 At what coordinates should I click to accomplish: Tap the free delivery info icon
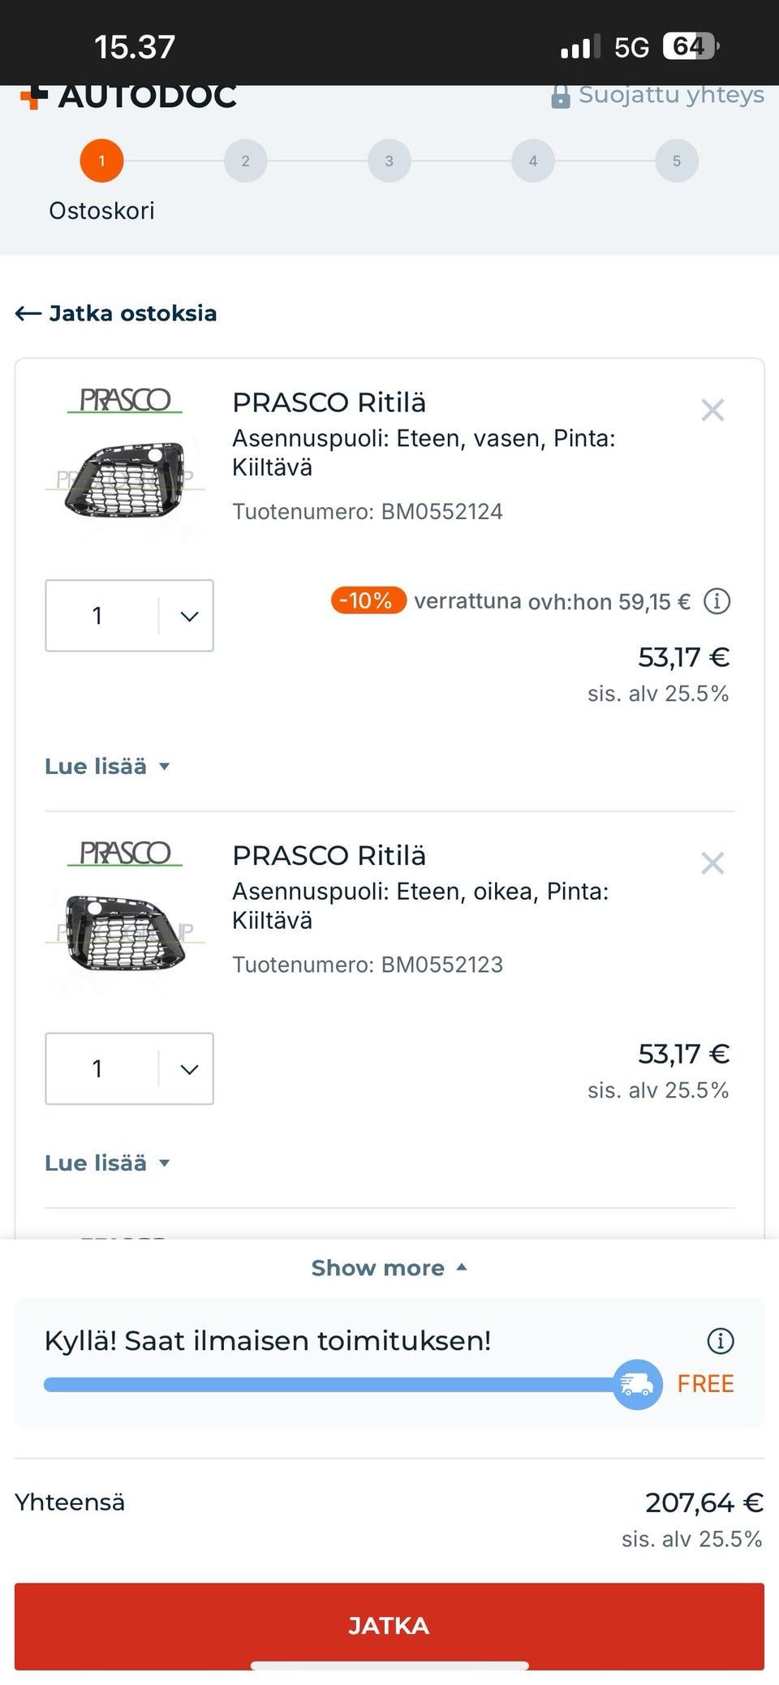[x=721, y=1341]
